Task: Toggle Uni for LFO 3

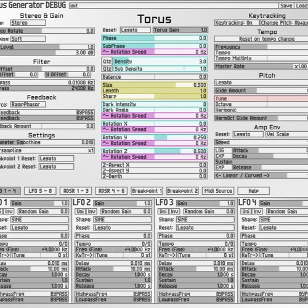Action: [x=163, y=211]
